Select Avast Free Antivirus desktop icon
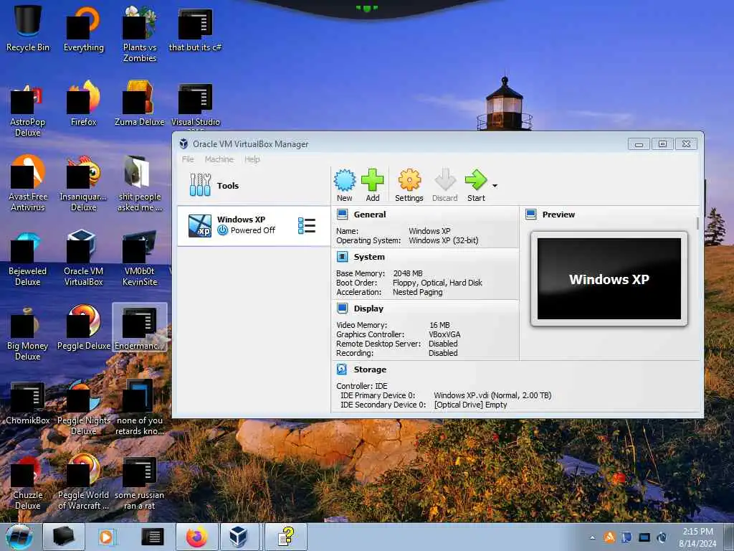This screenshot has height=551, width=734. [28, 183]
